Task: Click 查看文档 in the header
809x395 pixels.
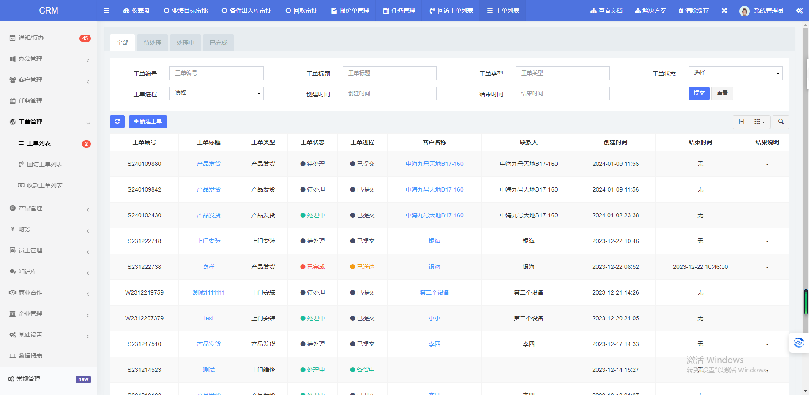Action: tap(607, 11)
